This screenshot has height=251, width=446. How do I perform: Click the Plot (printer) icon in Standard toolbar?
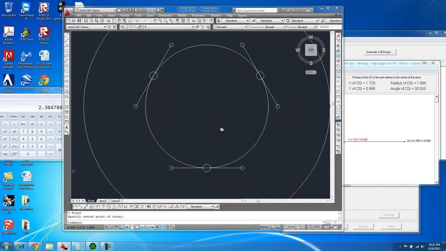(86, 21)
